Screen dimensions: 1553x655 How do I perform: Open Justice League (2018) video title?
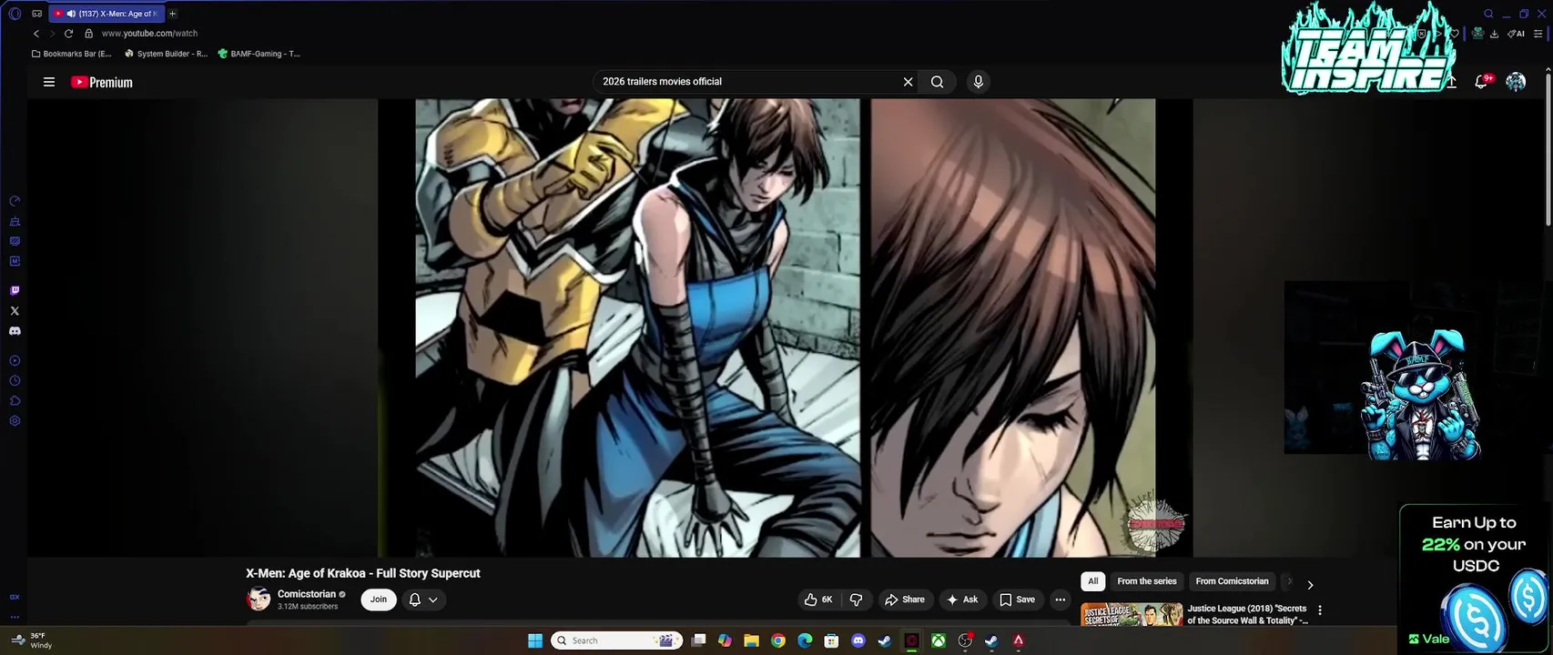1247,614
